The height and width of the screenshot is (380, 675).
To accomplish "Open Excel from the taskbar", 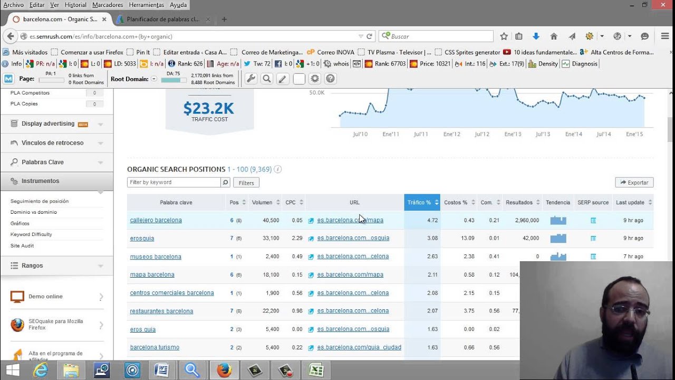I will click(x=316, y=370).
